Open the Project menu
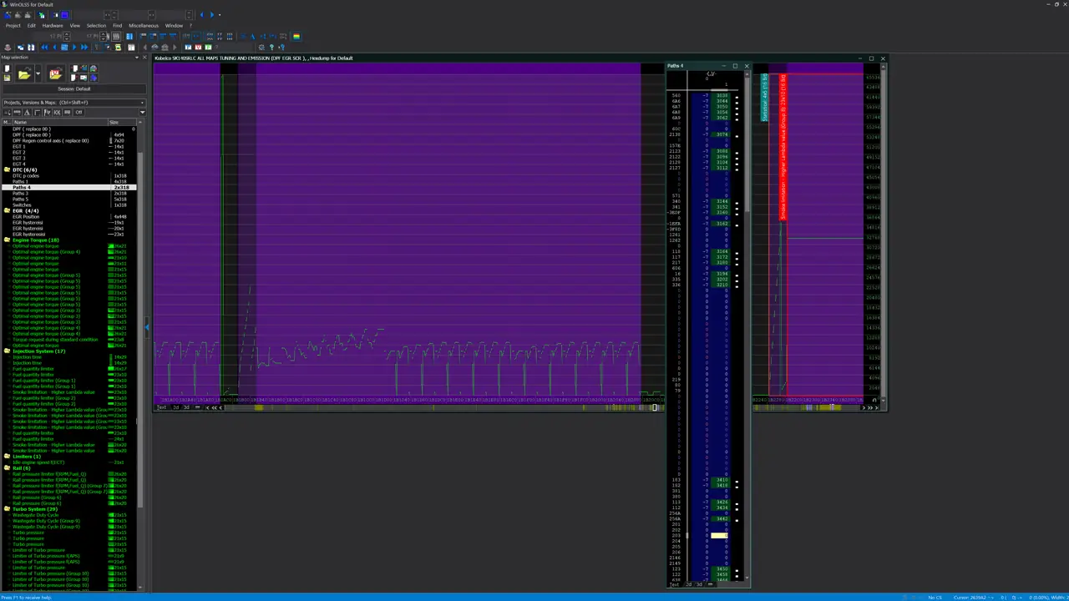The height and width of the screenshot is (601, 1069). pos(13,26)
